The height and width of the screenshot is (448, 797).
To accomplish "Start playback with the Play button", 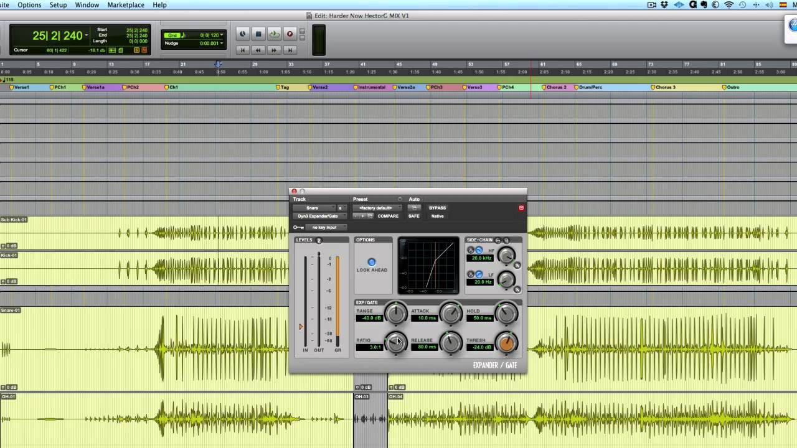I will pos(274,34).
